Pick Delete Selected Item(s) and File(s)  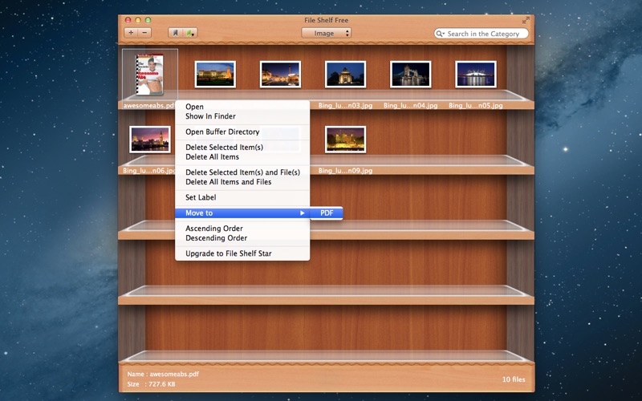(242, 172)
